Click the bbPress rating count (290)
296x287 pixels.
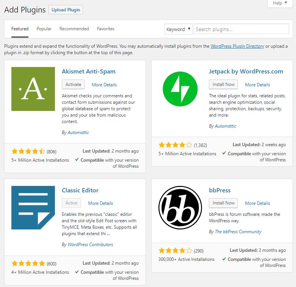coord(199,251)
